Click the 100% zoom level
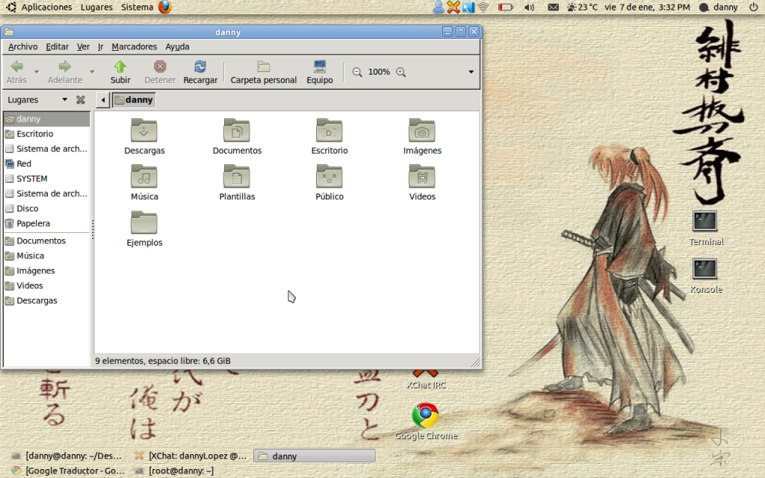This screenshot has height=478, width=765. (x=379, y=72)
